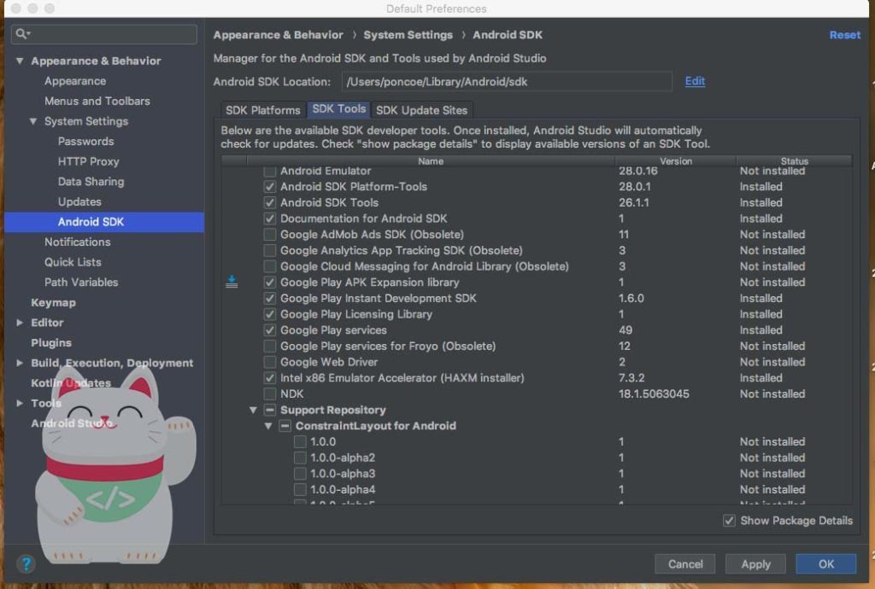
Task: Check ConstraintLayout 1.0.0-alpha2 checkbox
Action: click(300, 458)
